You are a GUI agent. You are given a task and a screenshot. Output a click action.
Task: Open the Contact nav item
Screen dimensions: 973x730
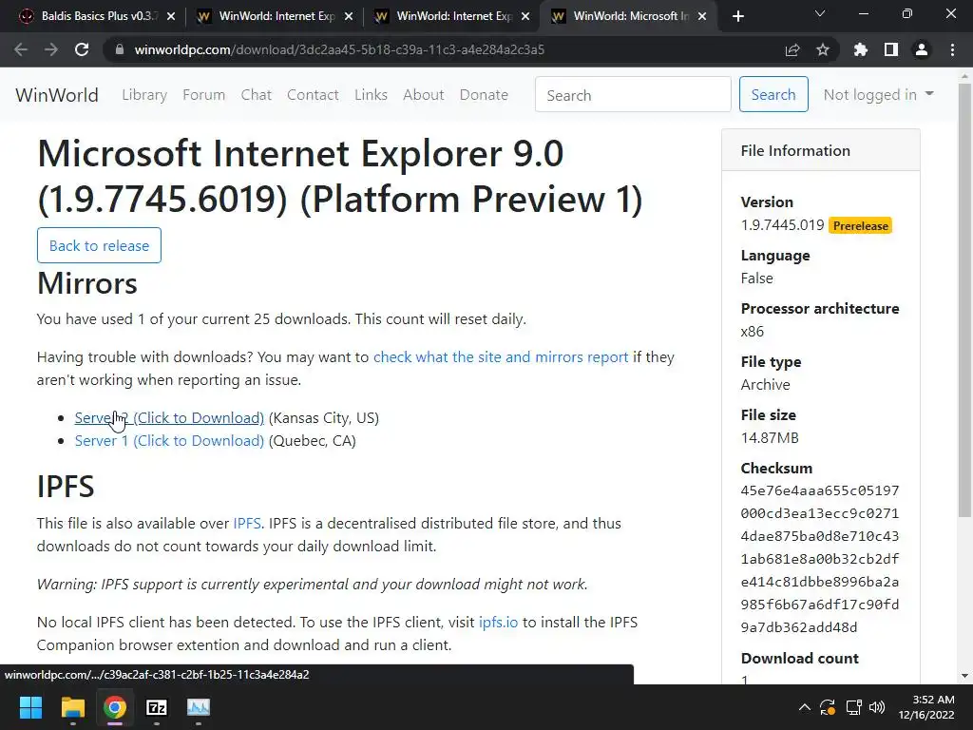click(x=313, y=95)
